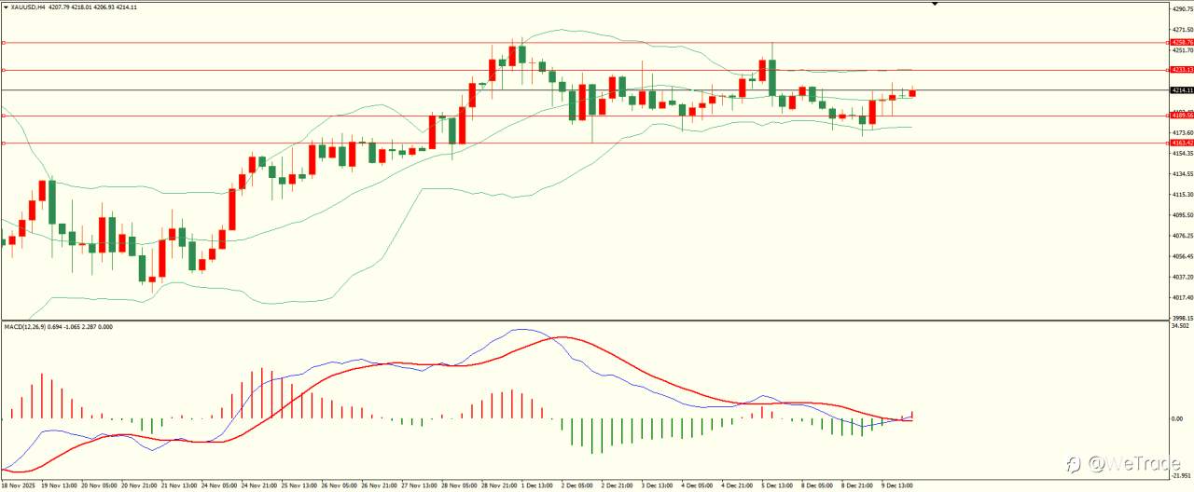Image resolution: width=1194 pixels, height=492 pixels.
Task: Click the 28 Nov 21:00 time label
Action: pyautogui.click(x=499, y=485)
